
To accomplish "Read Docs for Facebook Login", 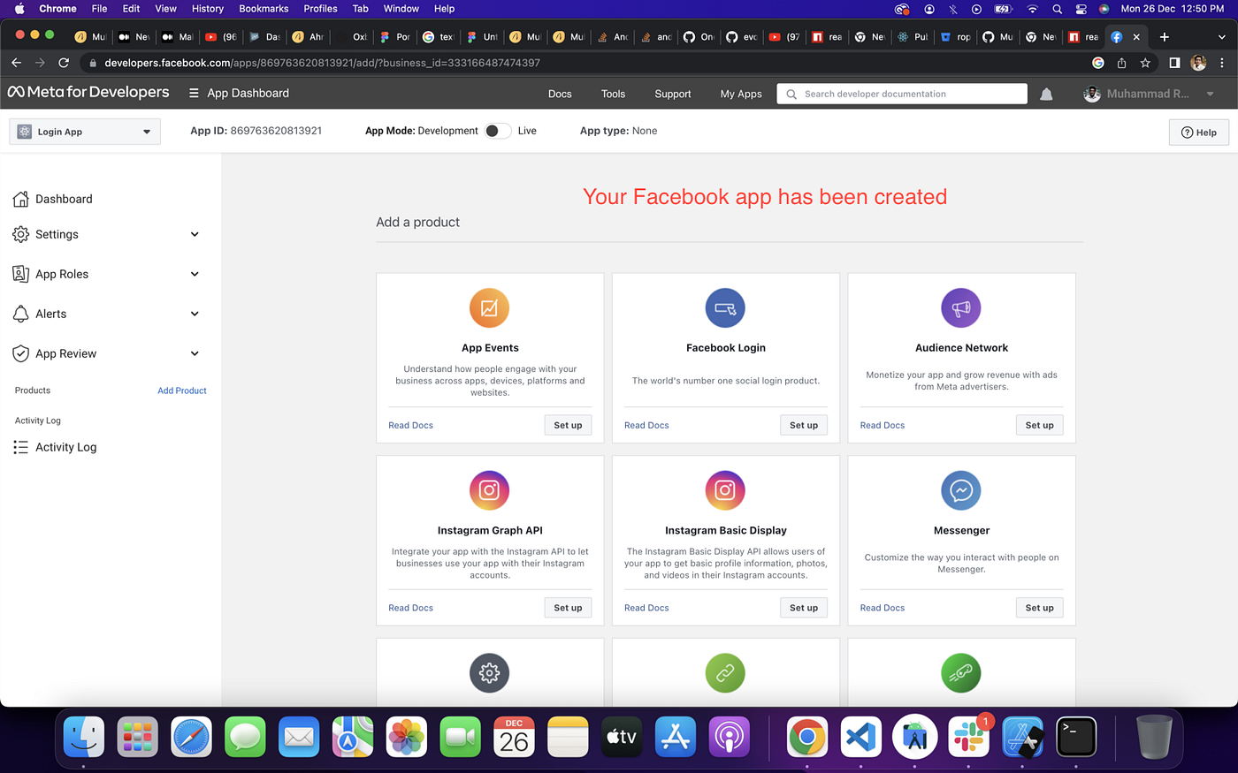I will coord(646,425).
